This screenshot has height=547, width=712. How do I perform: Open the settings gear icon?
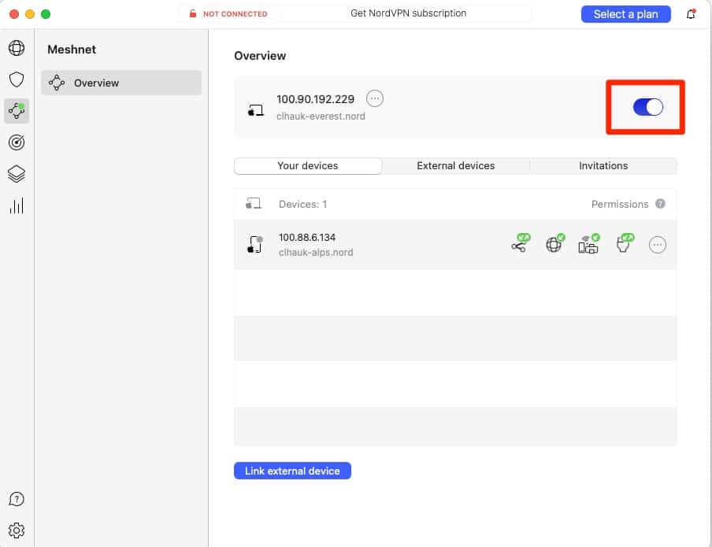pos(17,530)
